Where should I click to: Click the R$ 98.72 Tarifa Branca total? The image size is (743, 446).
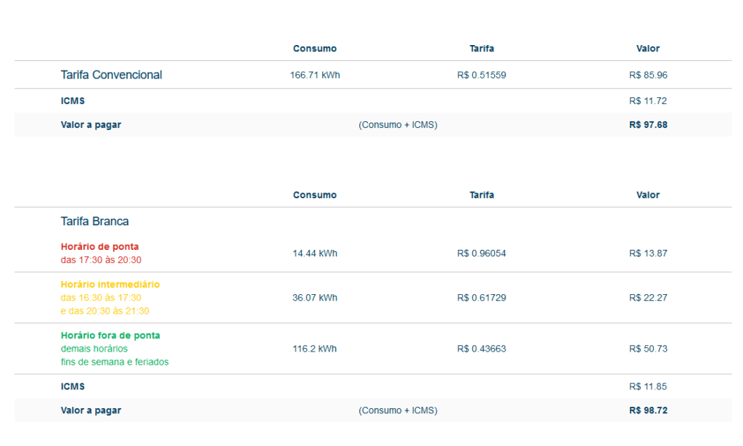point(648,410)
